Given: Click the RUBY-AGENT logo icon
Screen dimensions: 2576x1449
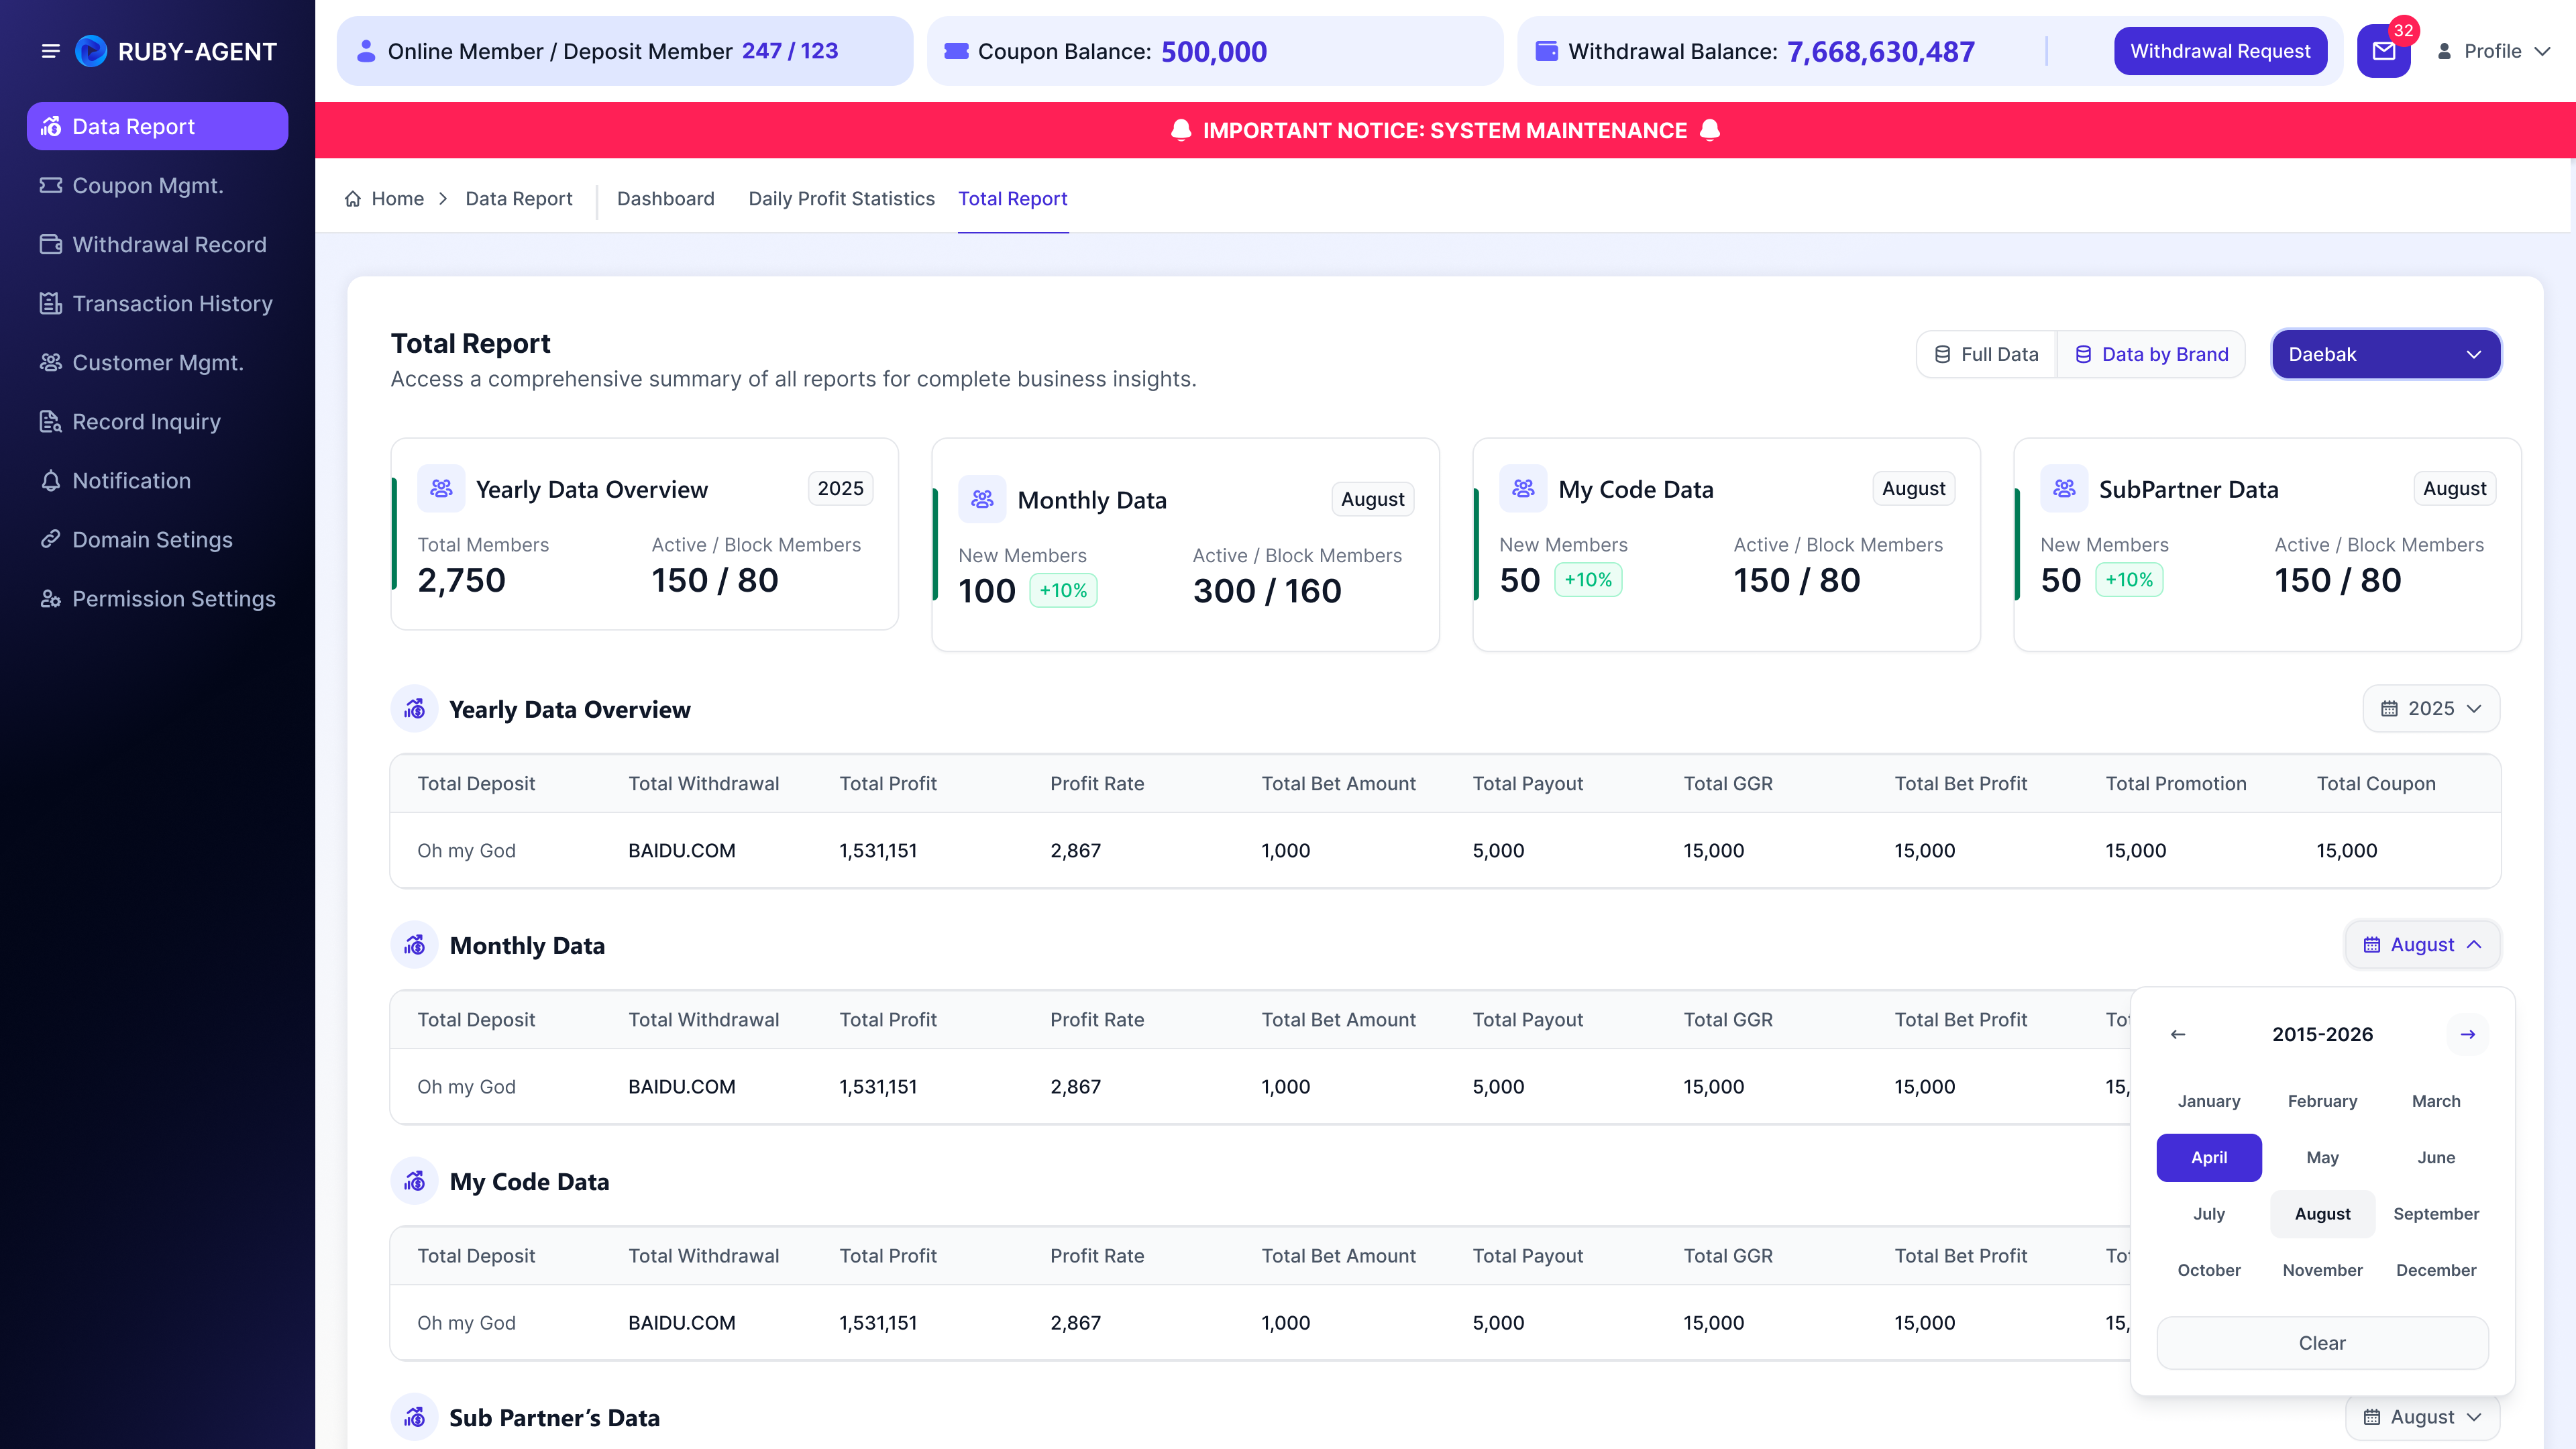Looking at the screenshot, I should pyautogui.click(x=91, y=51).
